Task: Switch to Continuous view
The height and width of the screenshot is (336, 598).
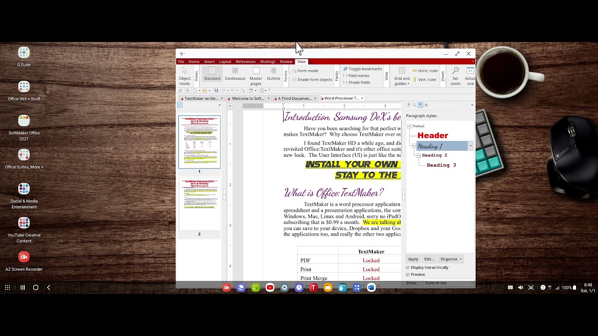Action: click(x=235, y=74)
